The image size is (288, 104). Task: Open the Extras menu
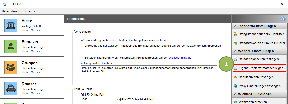click(x=27, y=11)
